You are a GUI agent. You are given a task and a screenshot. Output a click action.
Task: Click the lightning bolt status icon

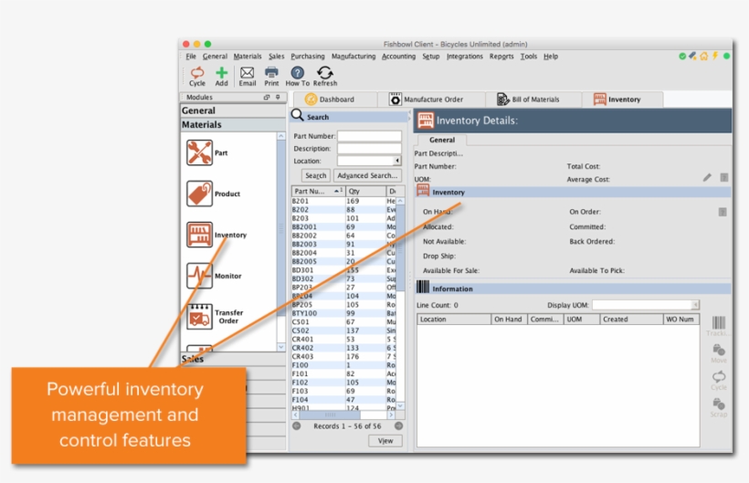(715, 56)
